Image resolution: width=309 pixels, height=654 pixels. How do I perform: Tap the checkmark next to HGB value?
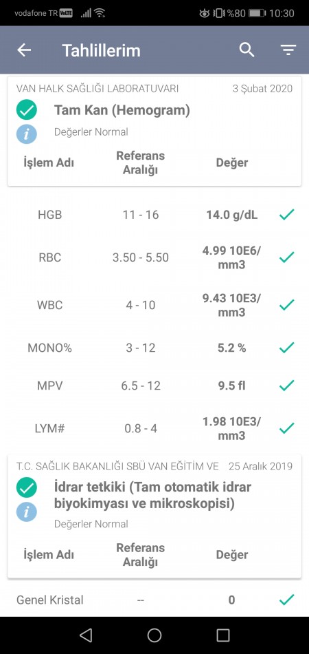coord(286,215)
